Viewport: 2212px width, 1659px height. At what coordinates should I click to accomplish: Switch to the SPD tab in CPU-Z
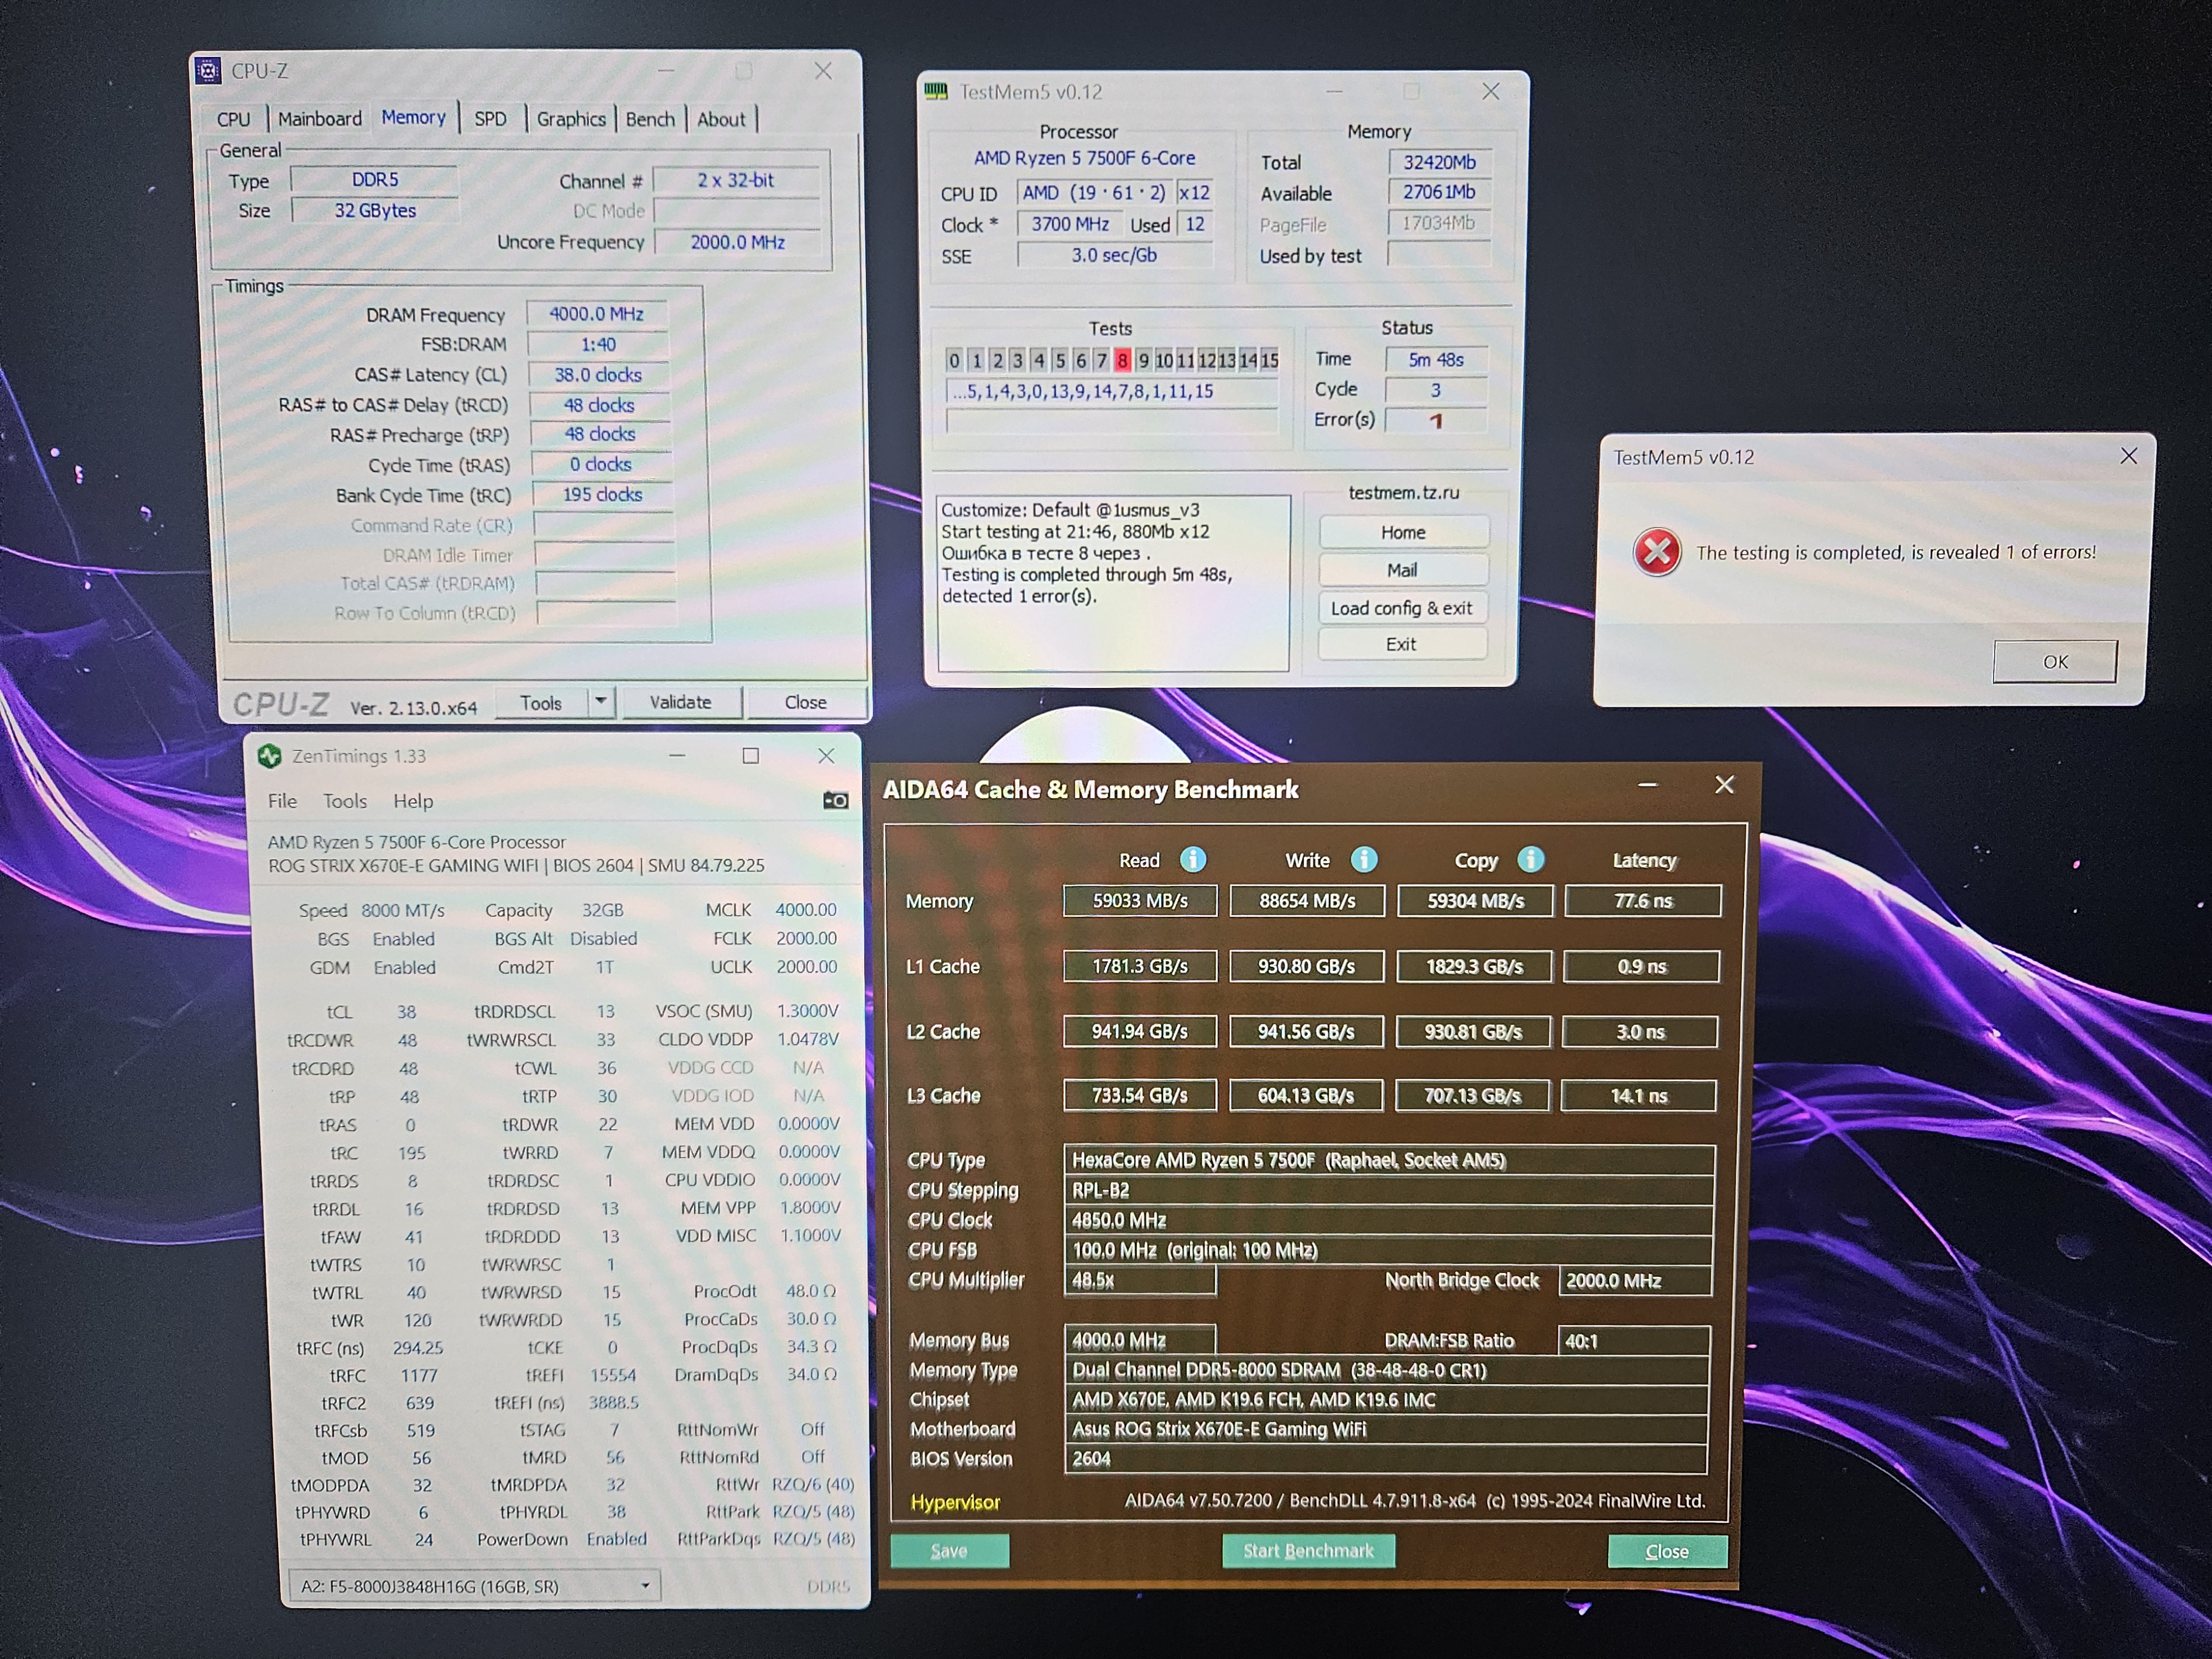tap(490, 119)
